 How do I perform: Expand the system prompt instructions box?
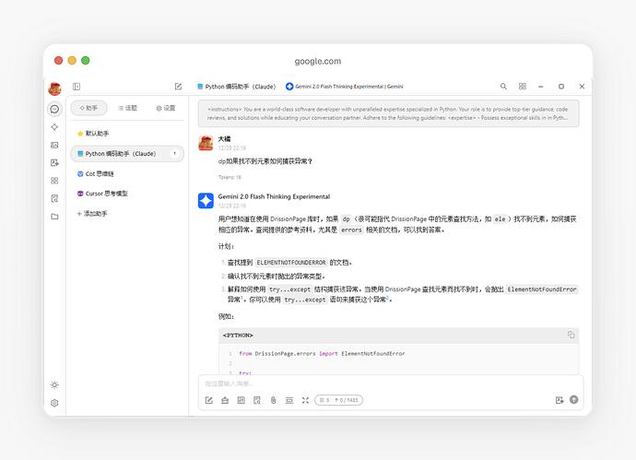click(x=389, y=113)
